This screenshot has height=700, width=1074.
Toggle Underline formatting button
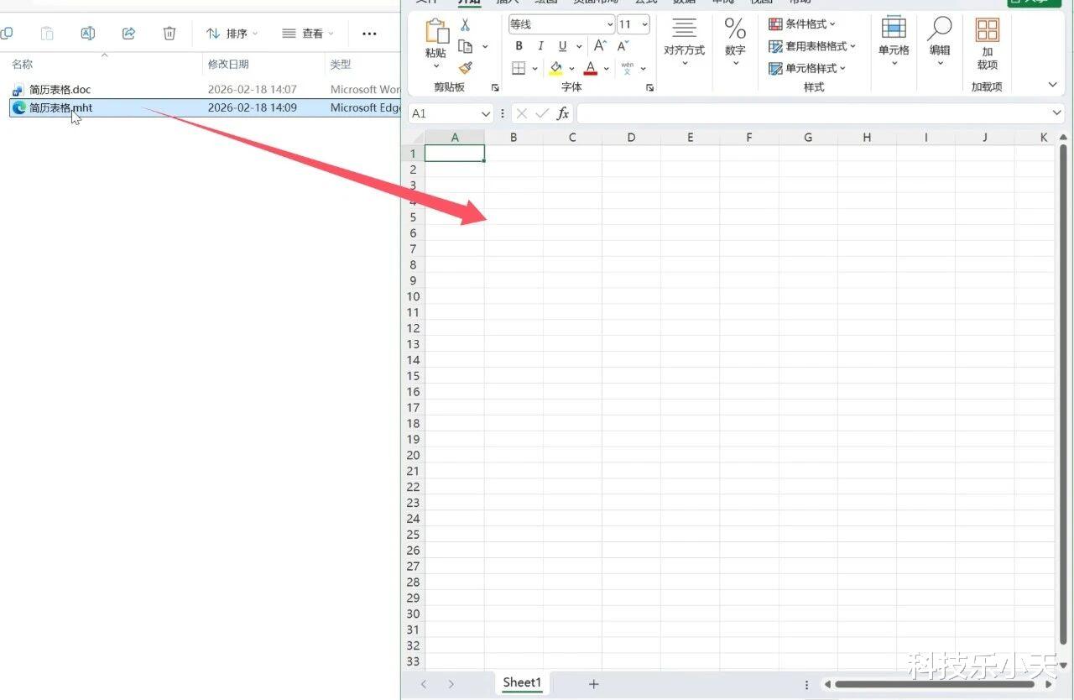pyautogui.click(x=562, y=46)
